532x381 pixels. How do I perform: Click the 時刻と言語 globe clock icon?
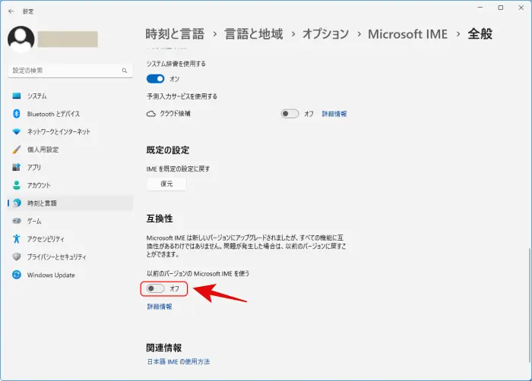[17, 203]
